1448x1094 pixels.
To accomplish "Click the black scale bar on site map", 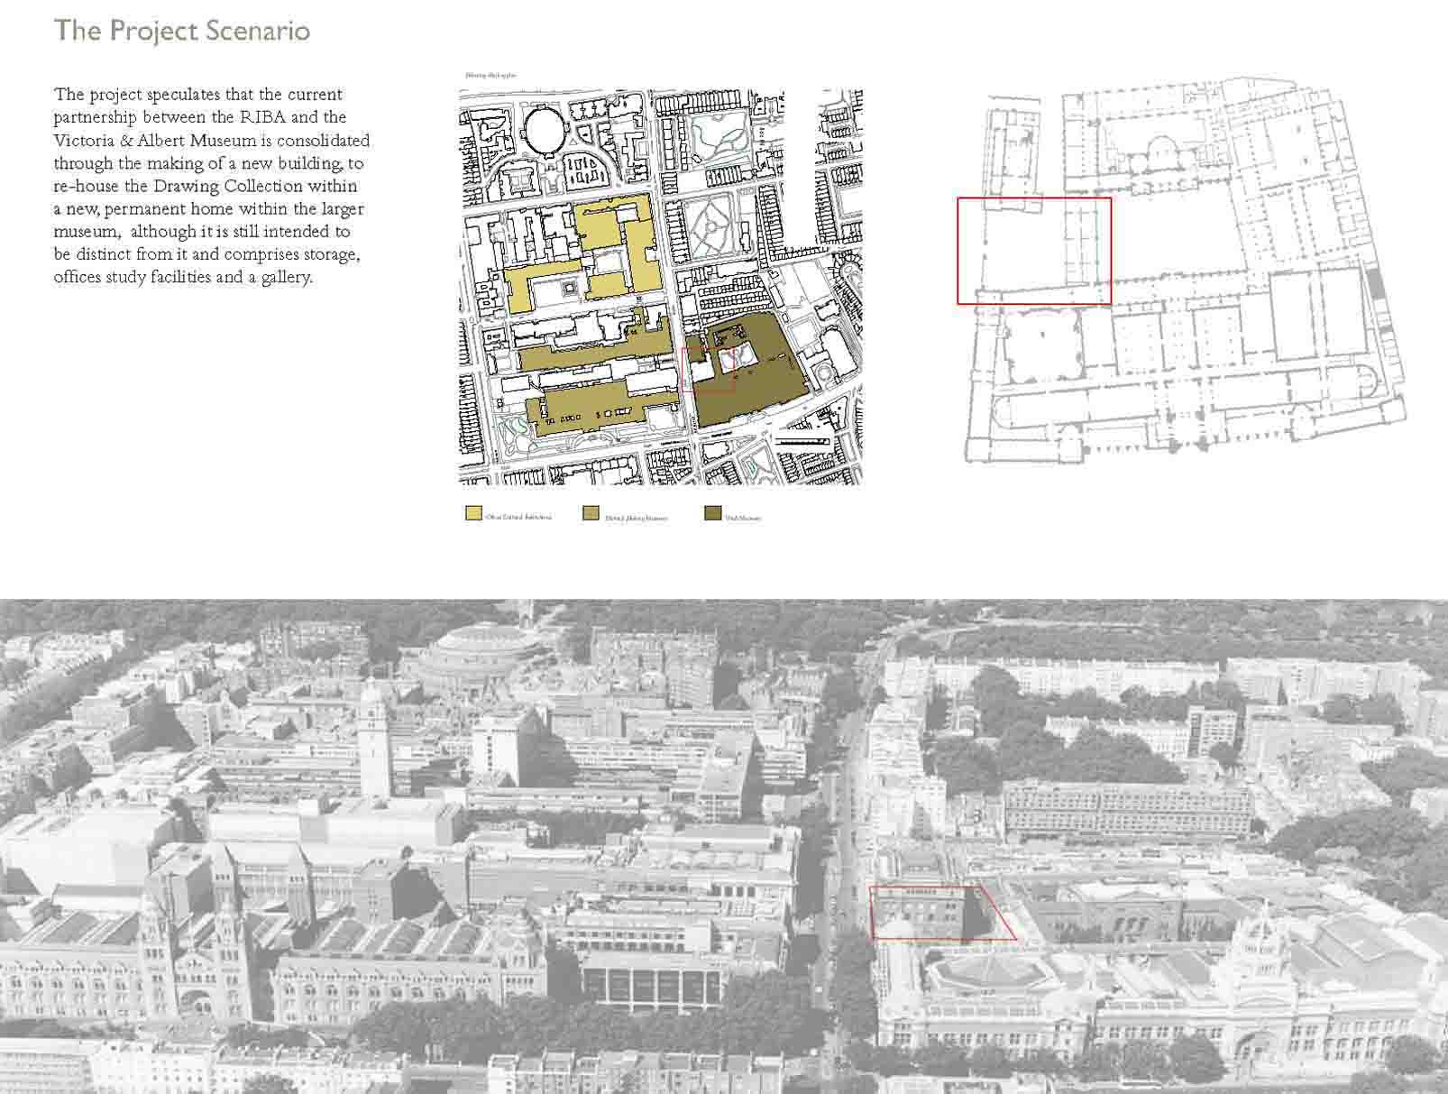I will point(801,441).
